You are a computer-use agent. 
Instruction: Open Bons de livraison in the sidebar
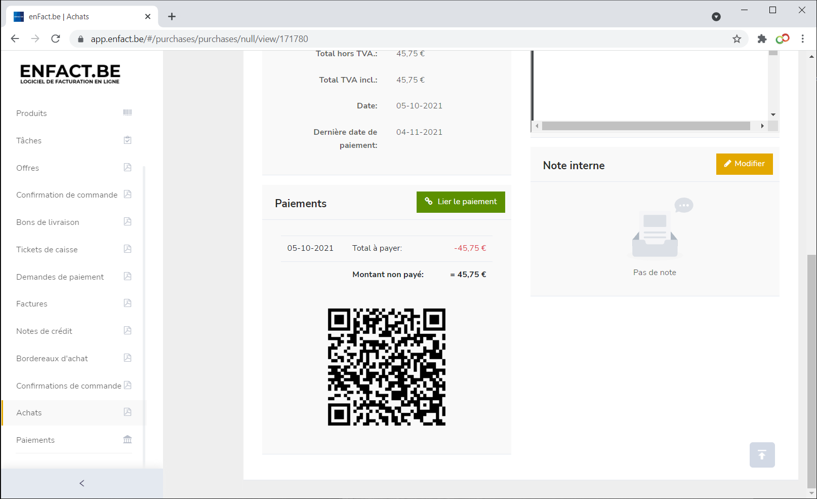point(48,222)
